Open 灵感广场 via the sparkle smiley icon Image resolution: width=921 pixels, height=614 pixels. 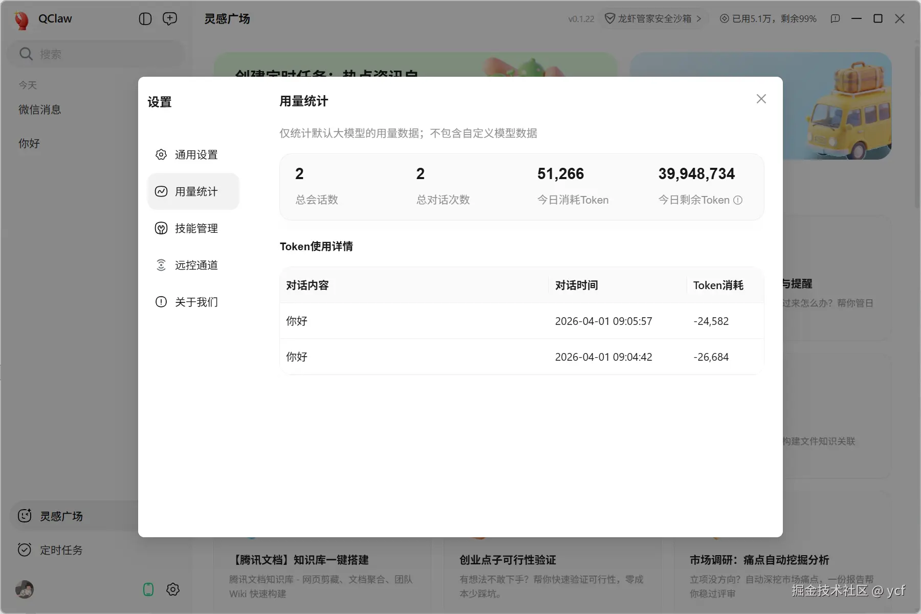[24, 516]
